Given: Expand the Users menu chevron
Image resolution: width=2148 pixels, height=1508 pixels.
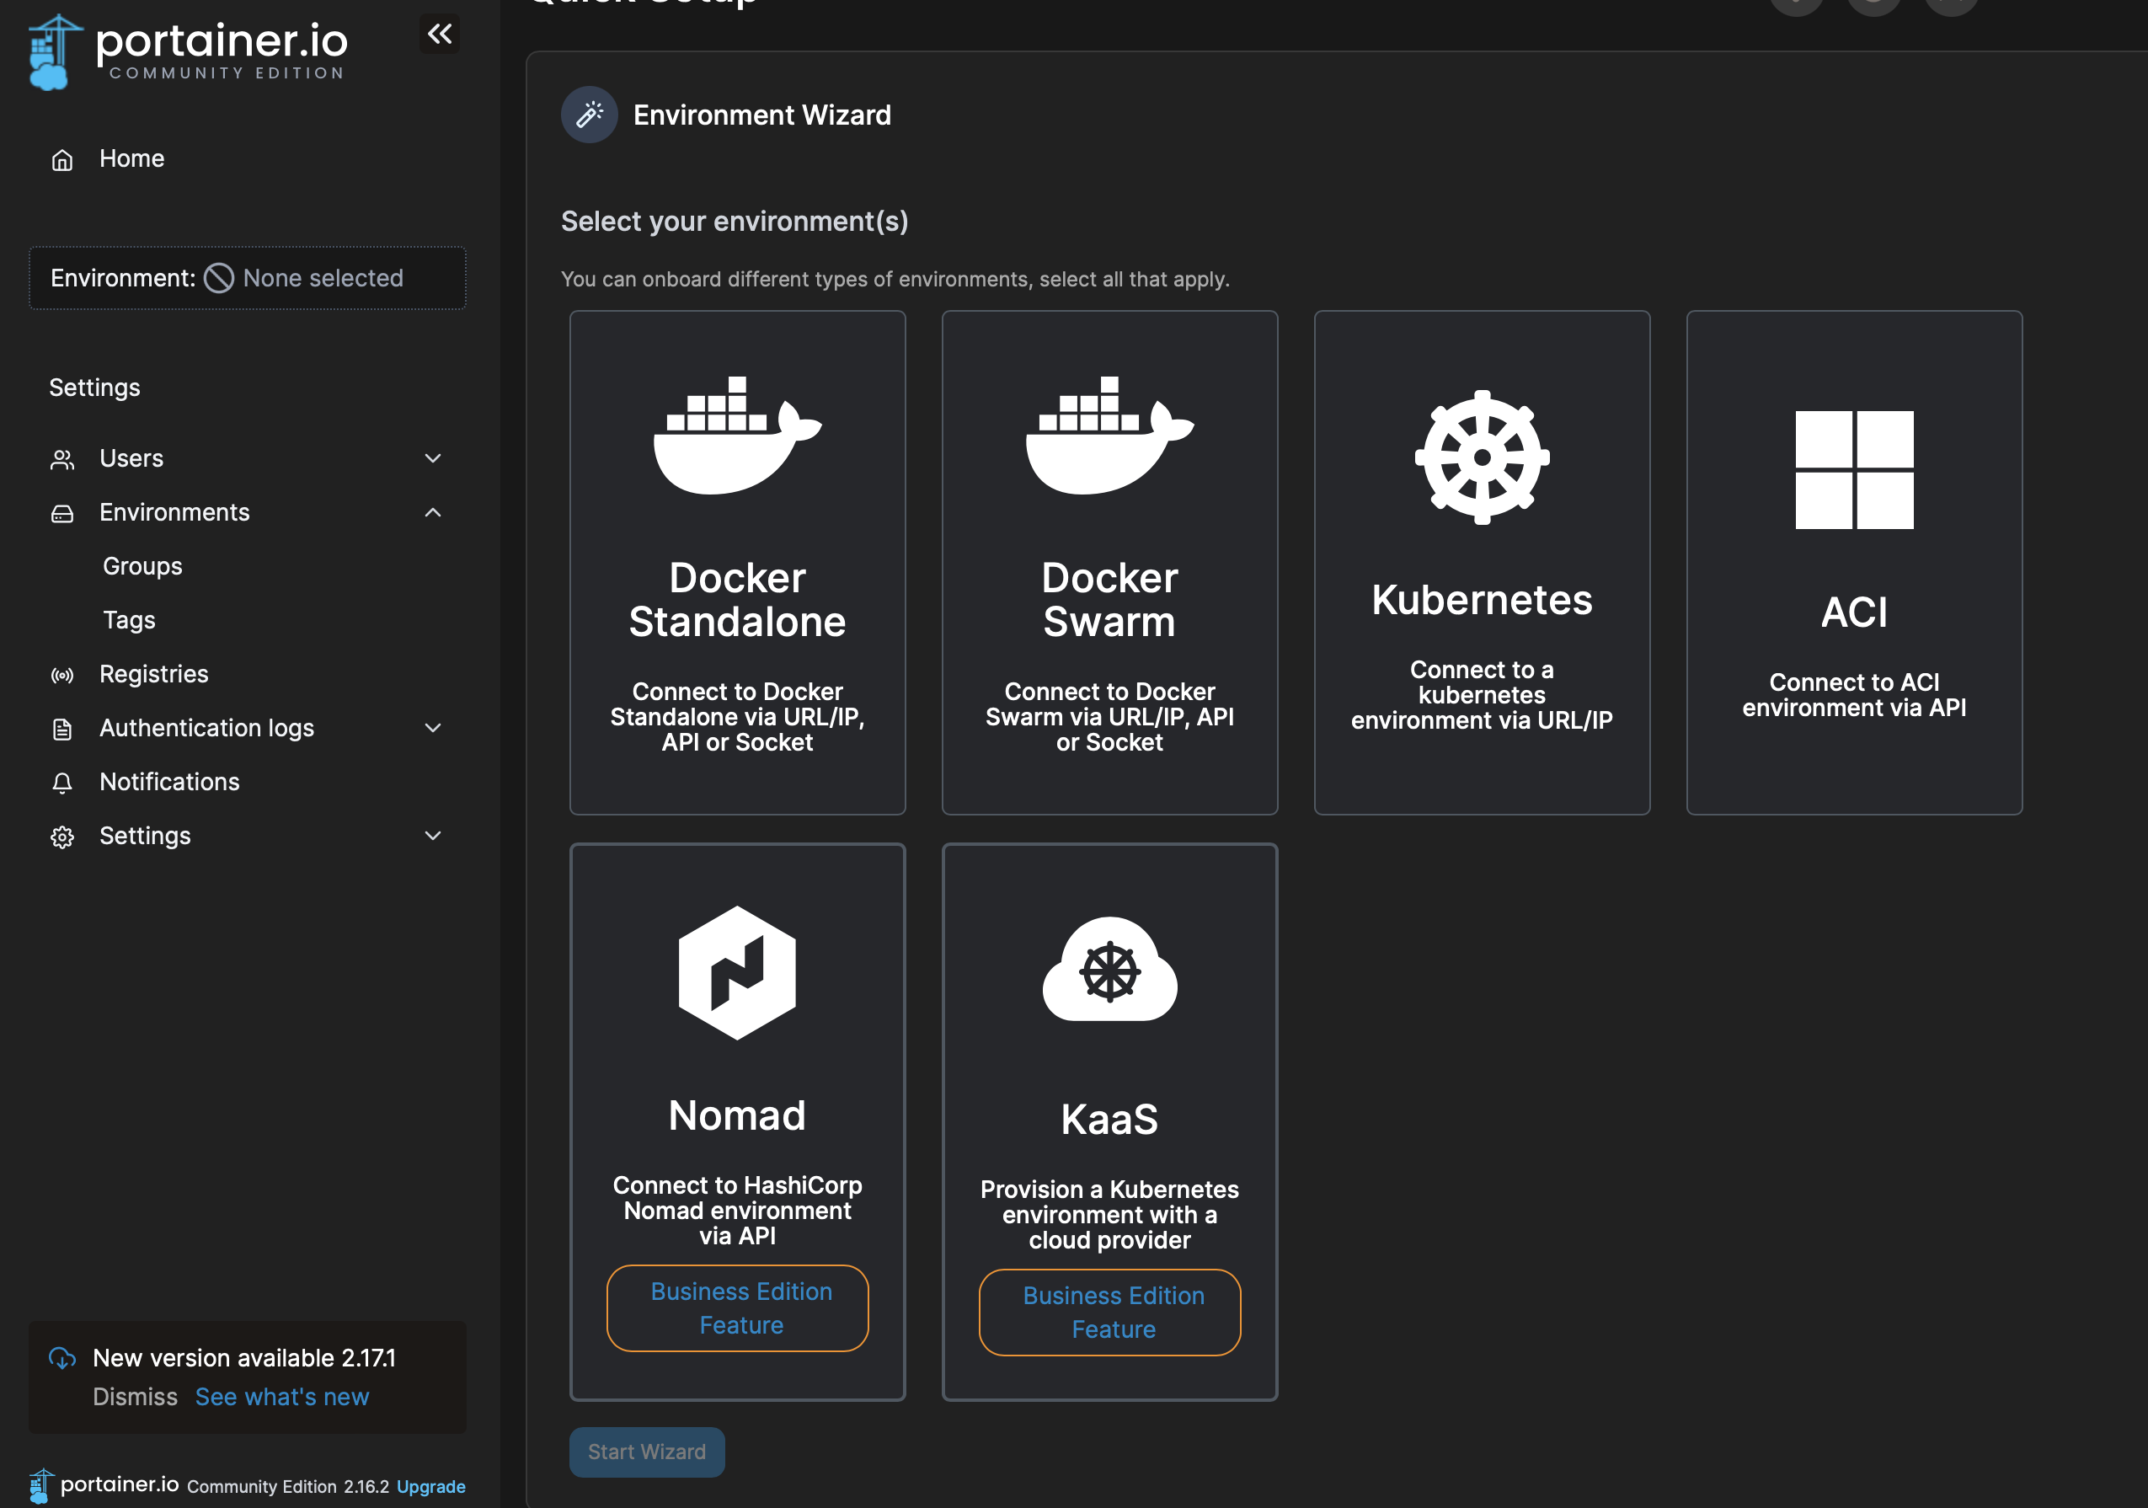Looking at the screenshot, I should 433,458.
